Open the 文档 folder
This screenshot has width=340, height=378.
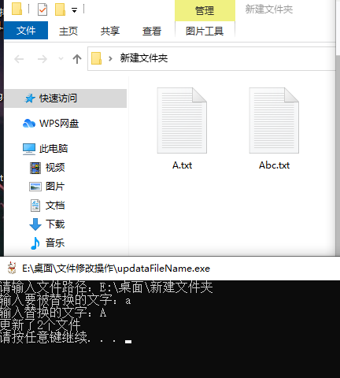(x=55, y=206)
